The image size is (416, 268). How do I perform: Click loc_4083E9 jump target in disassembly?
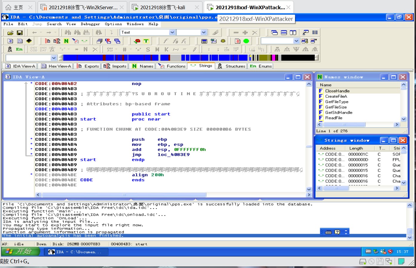click(x=174, y=155)
